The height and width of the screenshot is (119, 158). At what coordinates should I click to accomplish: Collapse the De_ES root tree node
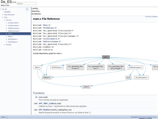pos(1,9)
